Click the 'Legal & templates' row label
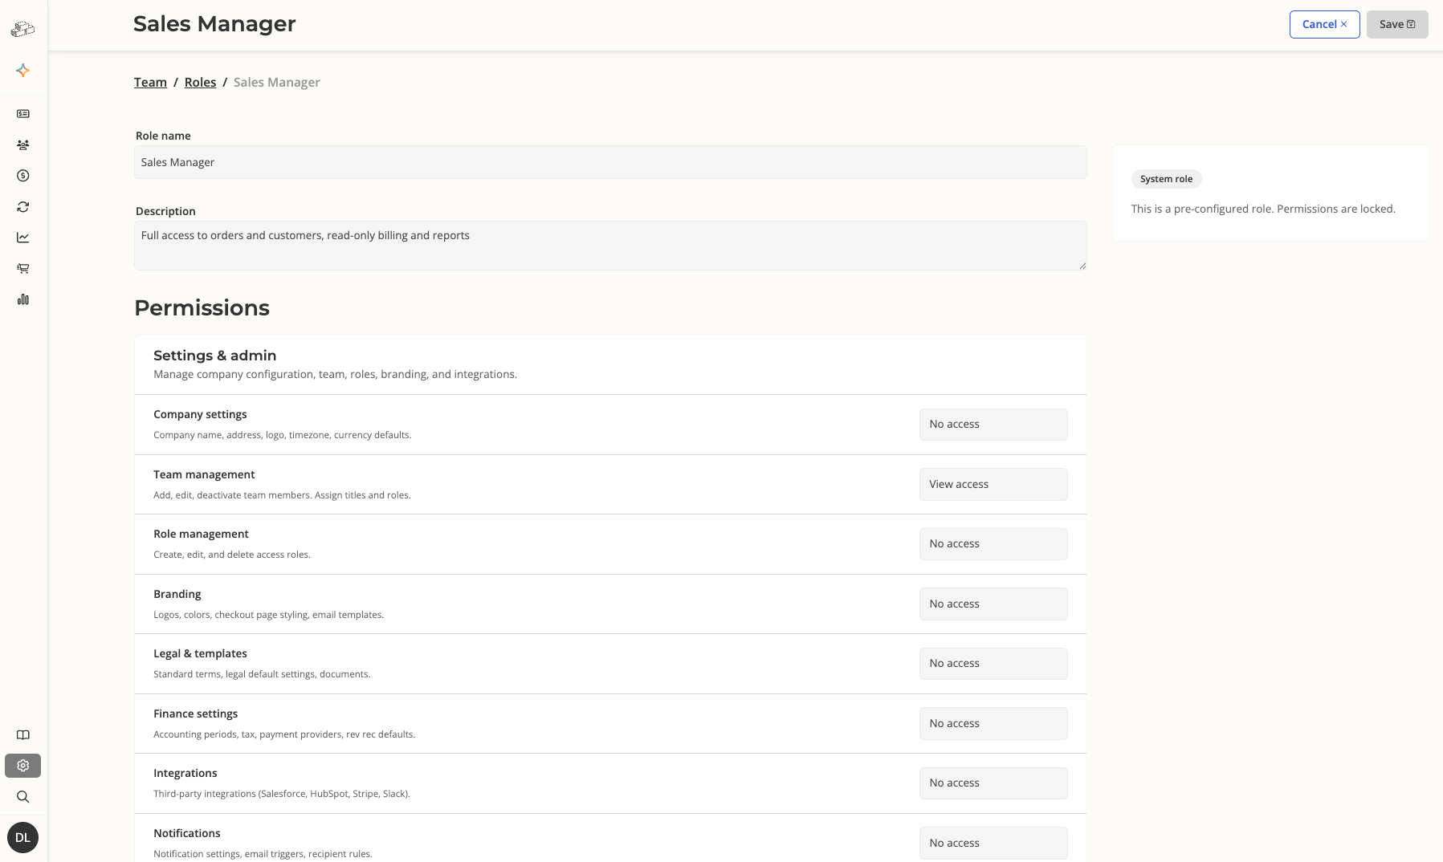This screenshot has width=1443, height=862. pyautogui.click(x=200, y=653)
